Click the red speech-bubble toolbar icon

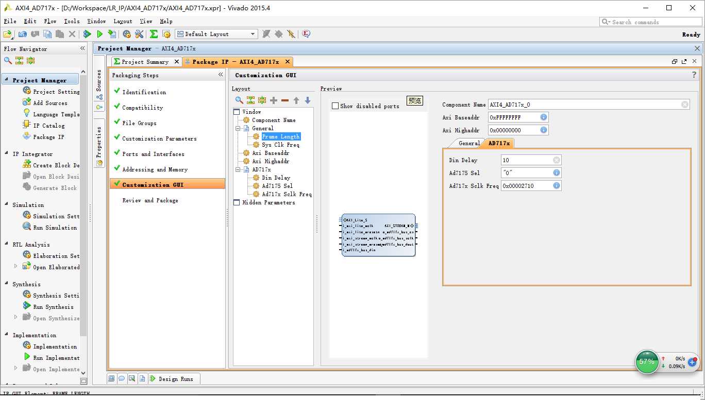pyautogui.click(x=306, y=34)
